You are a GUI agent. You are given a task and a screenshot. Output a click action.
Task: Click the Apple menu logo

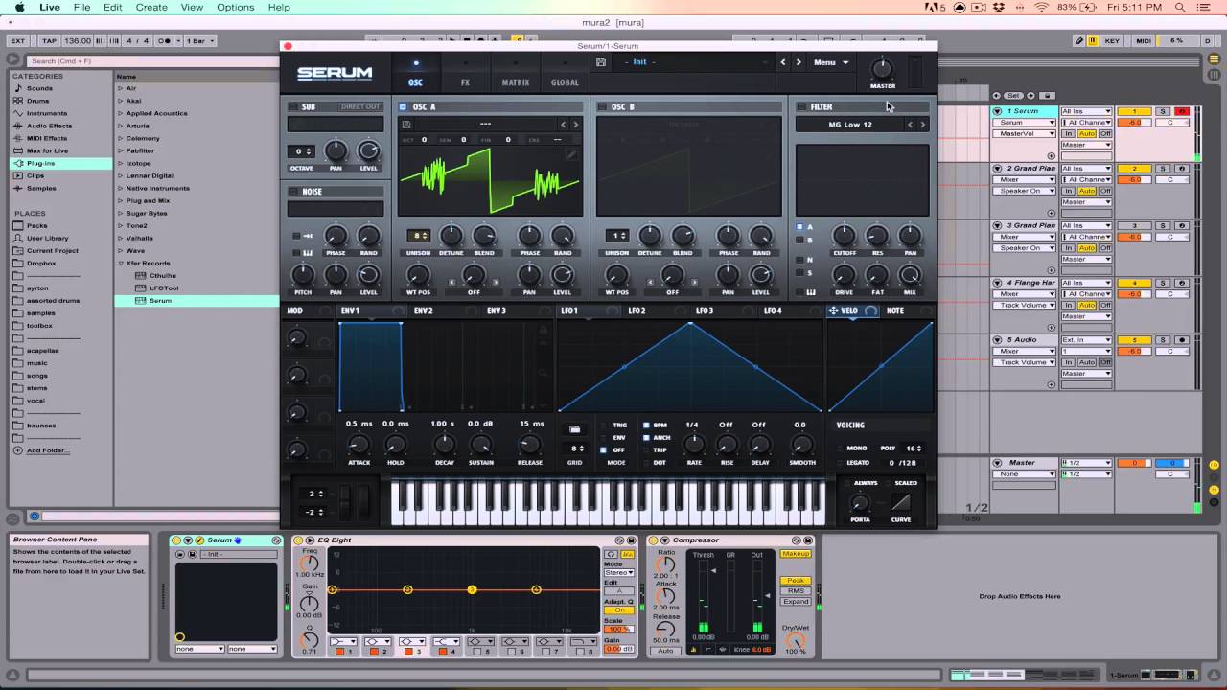19,7
